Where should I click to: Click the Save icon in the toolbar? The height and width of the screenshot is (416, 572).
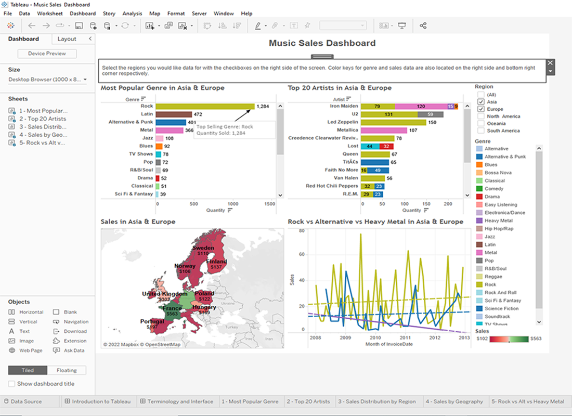(x=79, y=25)
